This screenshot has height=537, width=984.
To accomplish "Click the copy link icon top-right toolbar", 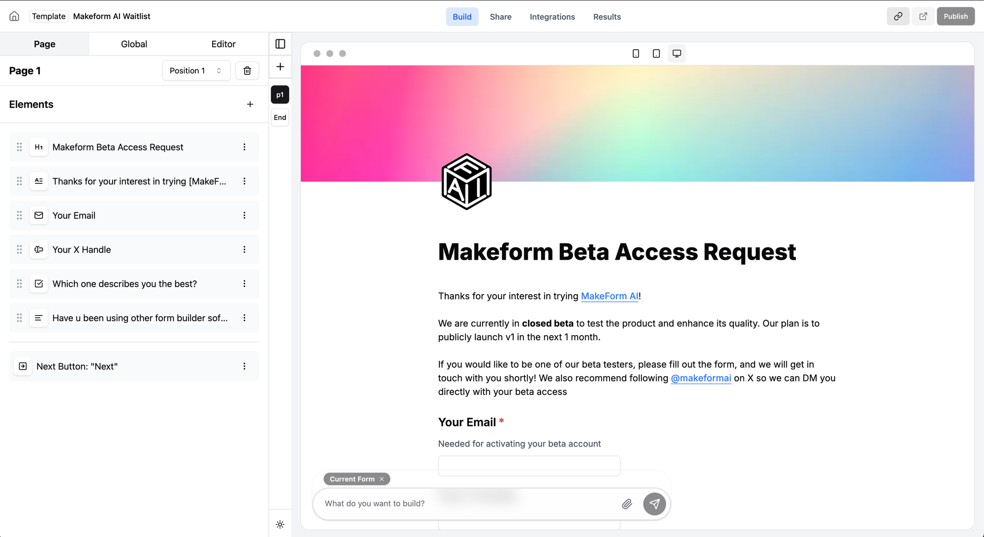I will click(897, 16).
